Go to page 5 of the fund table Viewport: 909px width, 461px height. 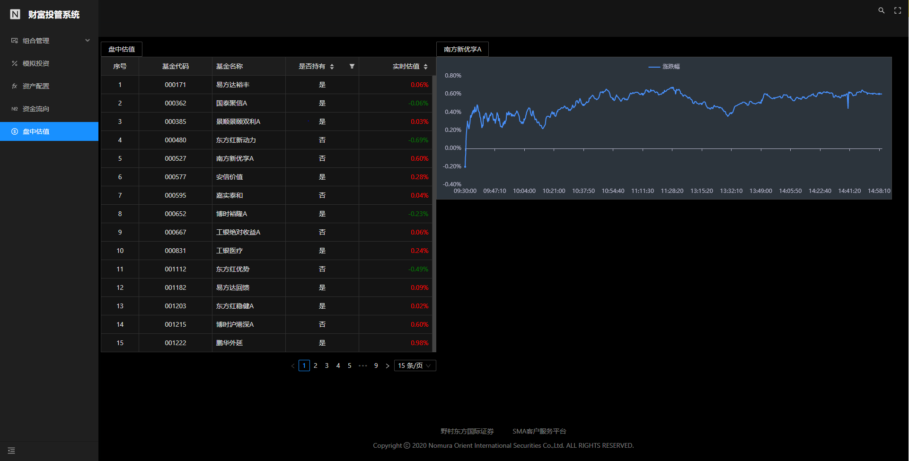click(x=349, y=365)
